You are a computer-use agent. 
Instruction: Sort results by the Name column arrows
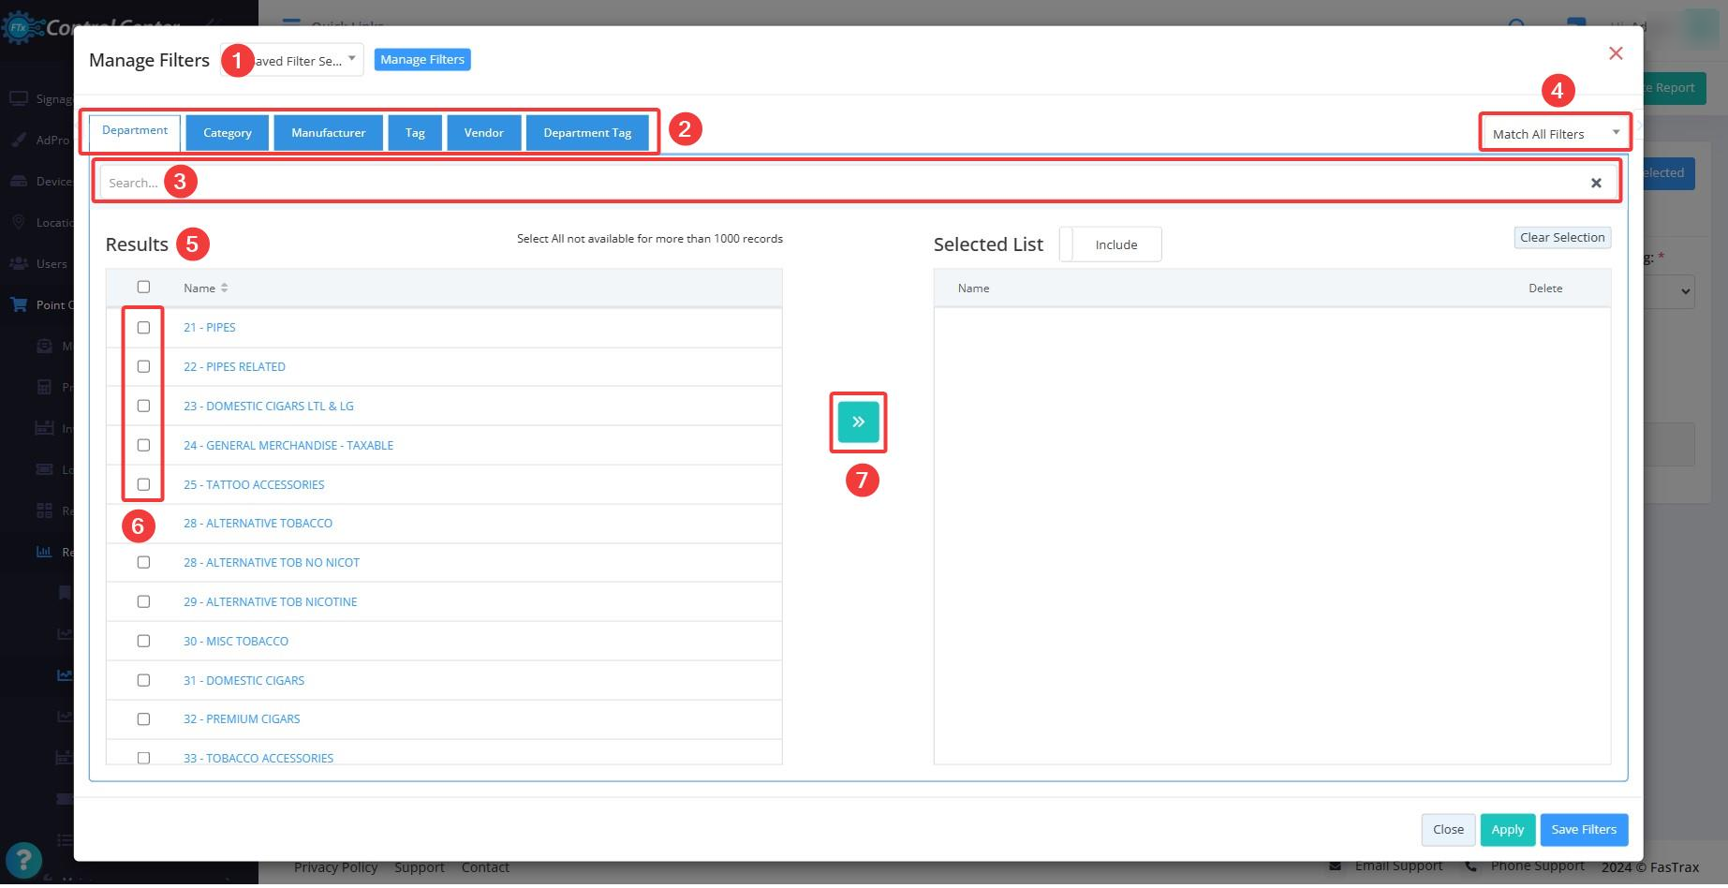(225, 288)
